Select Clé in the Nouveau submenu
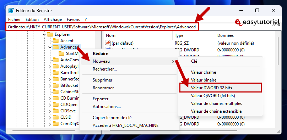This screenshot has width=287, height=140. tap(220, 61)
